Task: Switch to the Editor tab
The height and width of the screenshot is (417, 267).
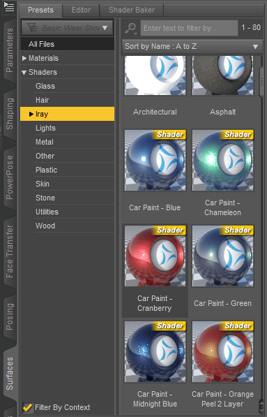Action: 81,10
